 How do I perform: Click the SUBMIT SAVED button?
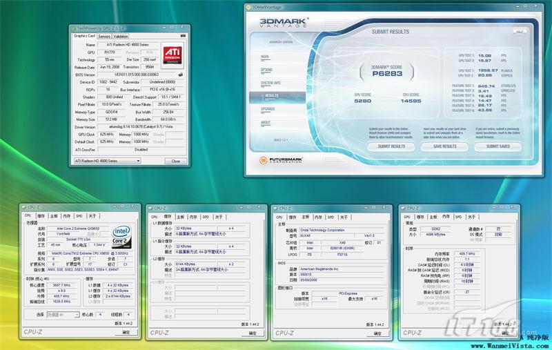pos(497,146)
